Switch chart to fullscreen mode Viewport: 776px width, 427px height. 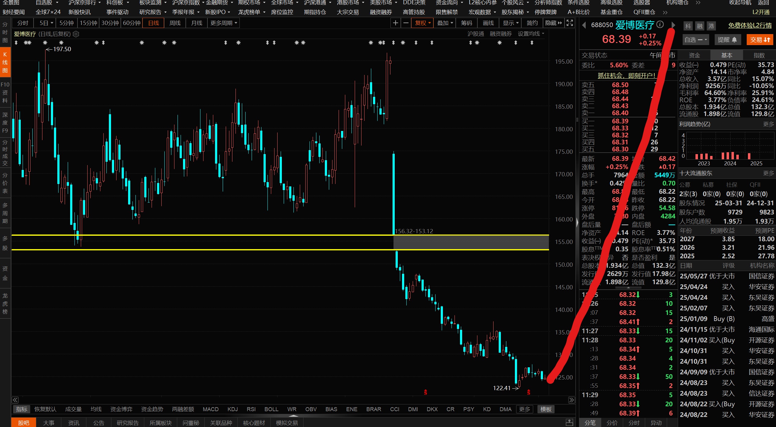pos(569,23)
